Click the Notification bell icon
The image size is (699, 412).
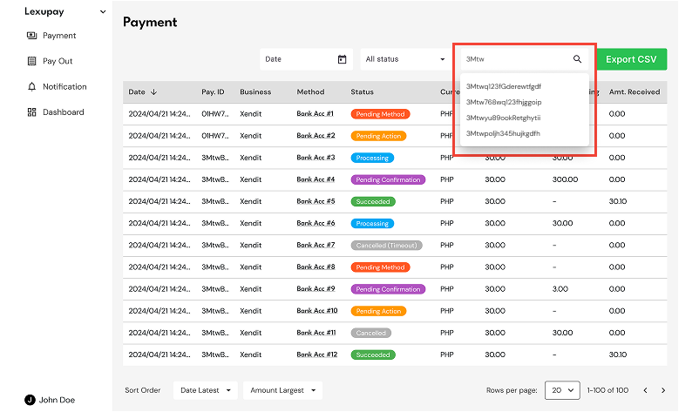(x=31, y=86)
